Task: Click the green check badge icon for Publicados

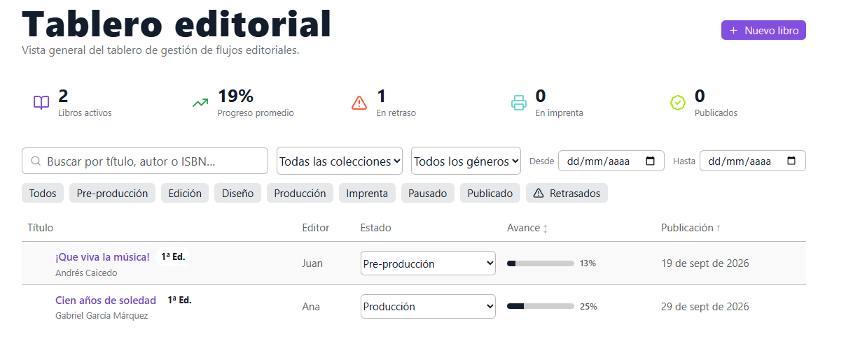Action: (x=677, y=103)
